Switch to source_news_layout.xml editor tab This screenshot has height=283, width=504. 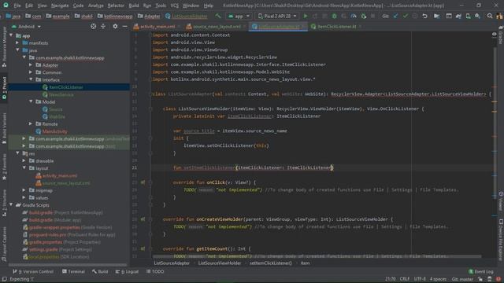[216, 27]
